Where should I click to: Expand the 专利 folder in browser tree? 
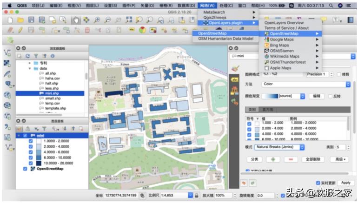click(29, 63)
